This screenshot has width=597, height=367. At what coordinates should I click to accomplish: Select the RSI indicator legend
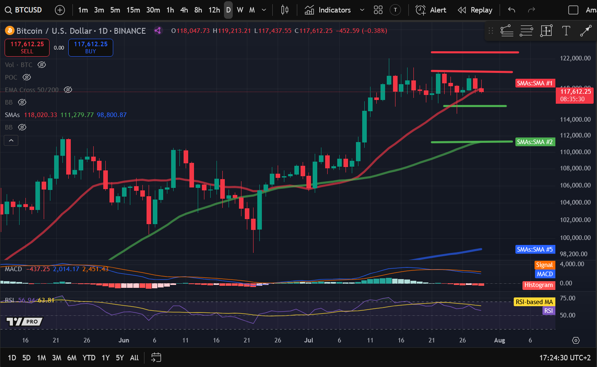tap(9, 300)
